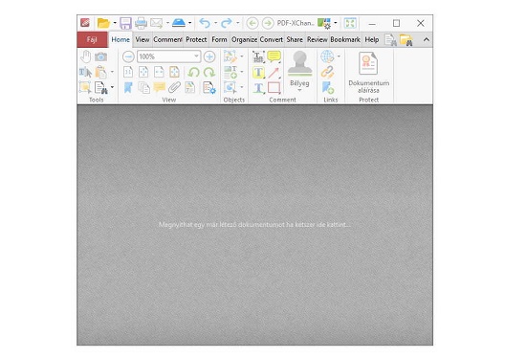
Task: Select the Sticky Note tool
Action: (274, 56)
